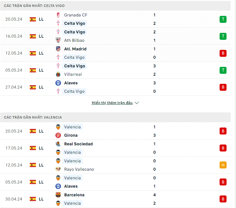Expand more matches with the chevron arrow
The height and width of the screenshot is (208, 236).
click(137, 103)
